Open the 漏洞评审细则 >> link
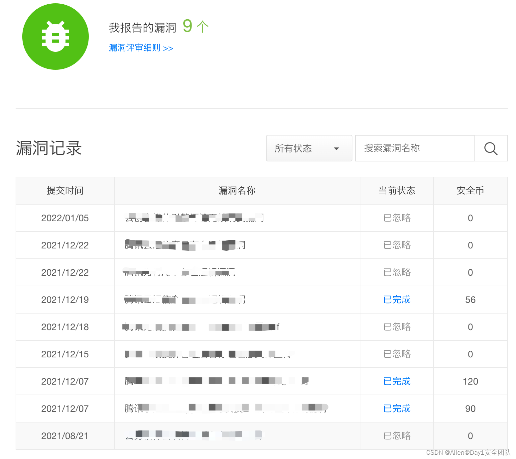Screen dimensions: 516x459 pos(141,48)
